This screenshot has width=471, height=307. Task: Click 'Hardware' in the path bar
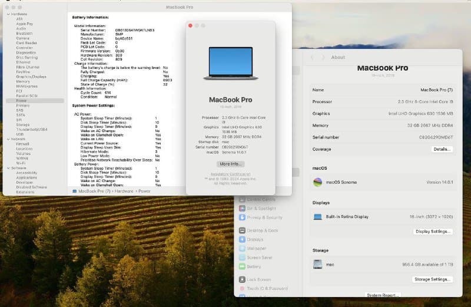(x=124, y=192)
